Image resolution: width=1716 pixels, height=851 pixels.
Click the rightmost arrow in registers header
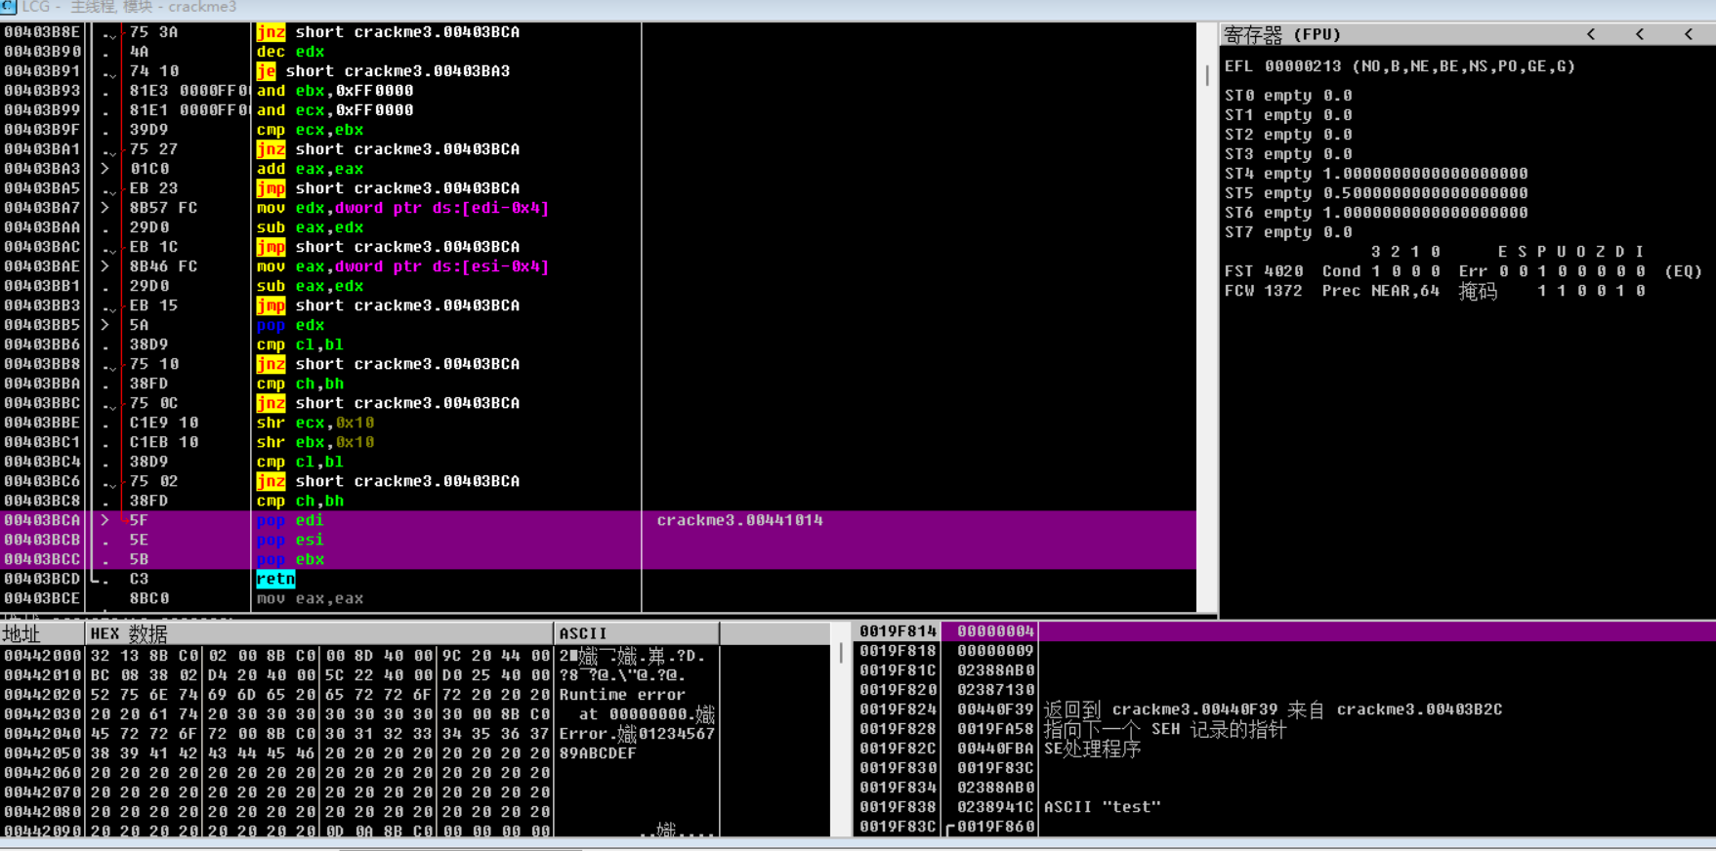pos(1689,34)
